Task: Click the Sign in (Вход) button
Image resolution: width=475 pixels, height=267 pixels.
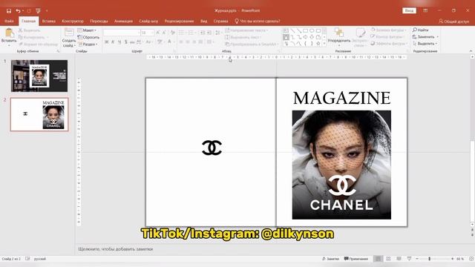Action: tap(409, 10)
